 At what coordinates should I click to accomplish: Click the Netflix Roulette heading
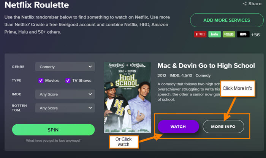point(36,5)
